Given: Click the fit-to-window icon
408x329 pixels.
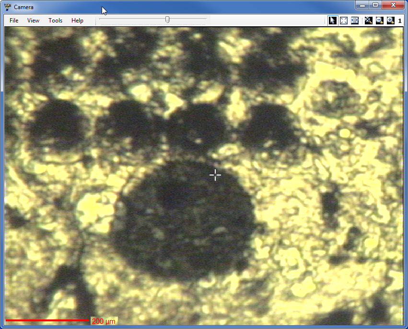Looking at the screenshot, I should [344, 21].
